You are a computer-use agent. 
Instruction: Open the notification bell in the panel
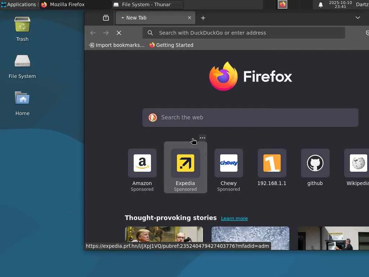point(320,5)
